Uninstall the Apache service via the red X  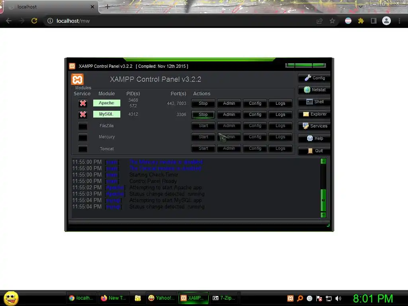83,103
